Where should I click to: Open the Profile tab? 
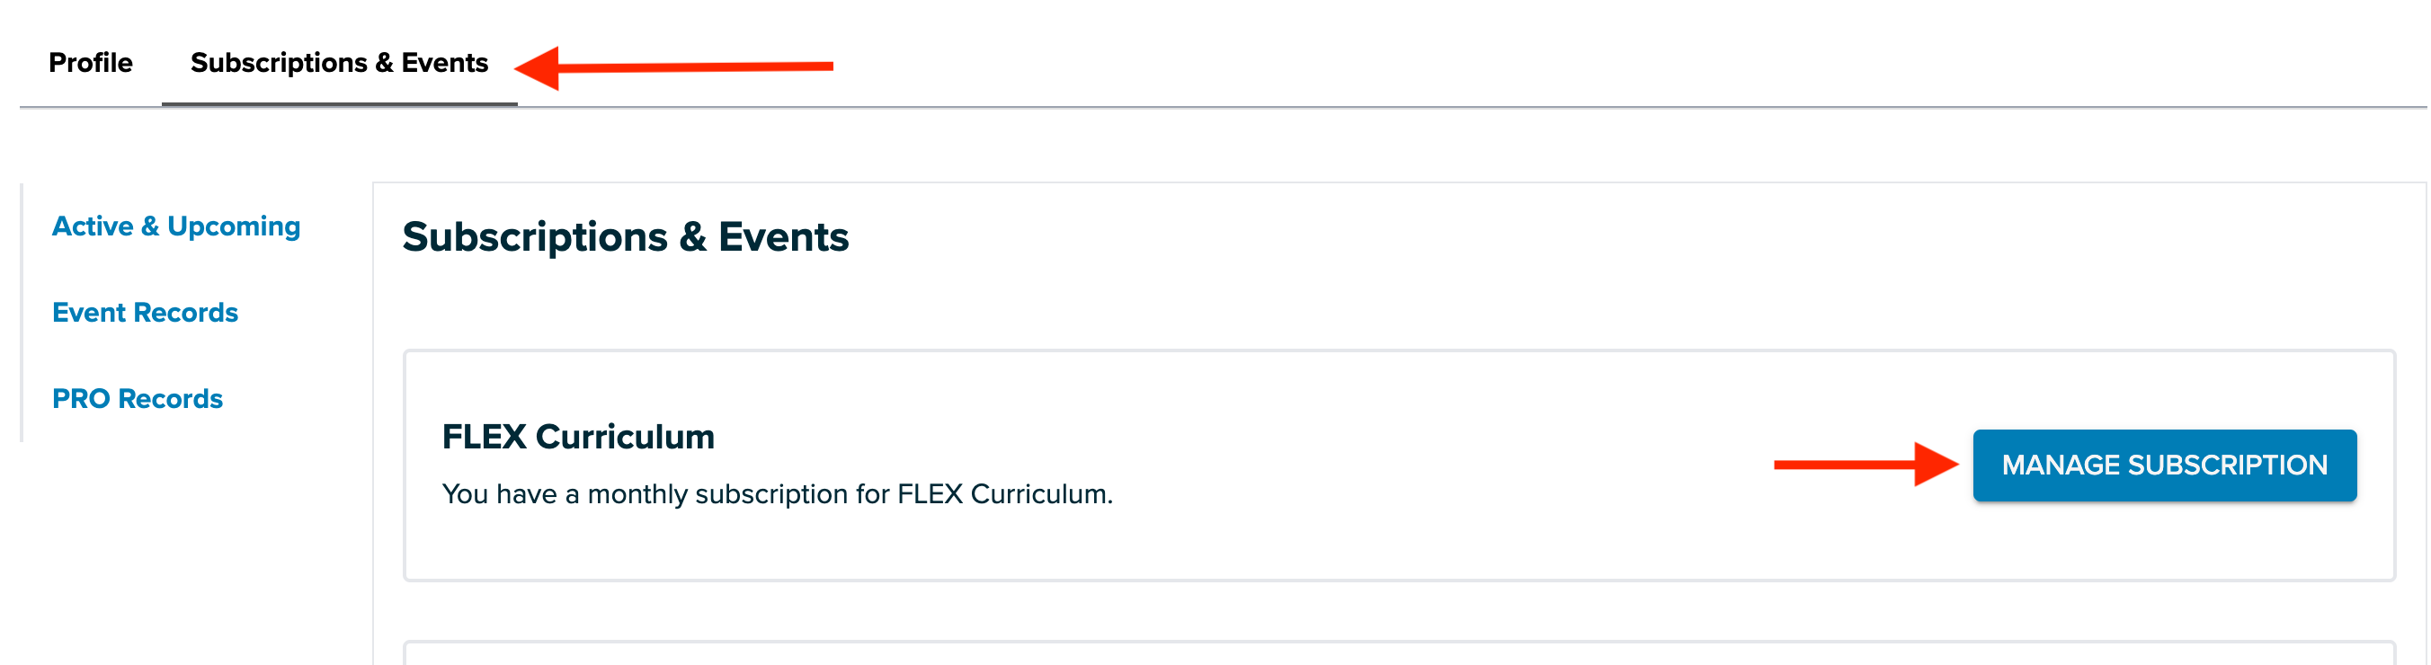[91, 63]
